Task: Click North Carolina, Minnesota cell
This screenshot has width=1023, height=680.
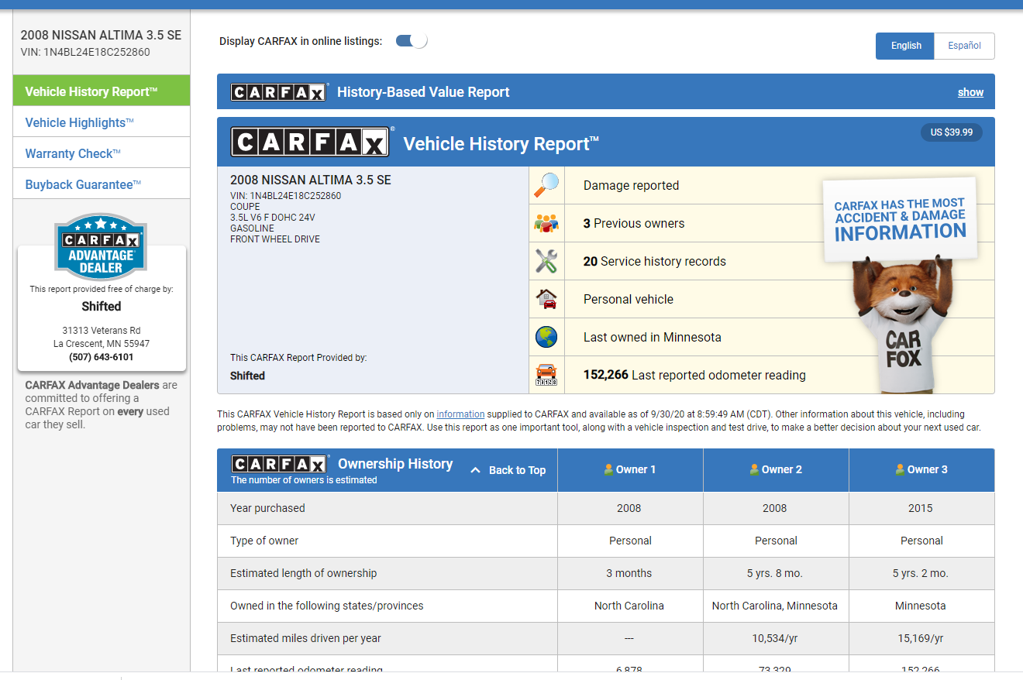Action: 775,606
